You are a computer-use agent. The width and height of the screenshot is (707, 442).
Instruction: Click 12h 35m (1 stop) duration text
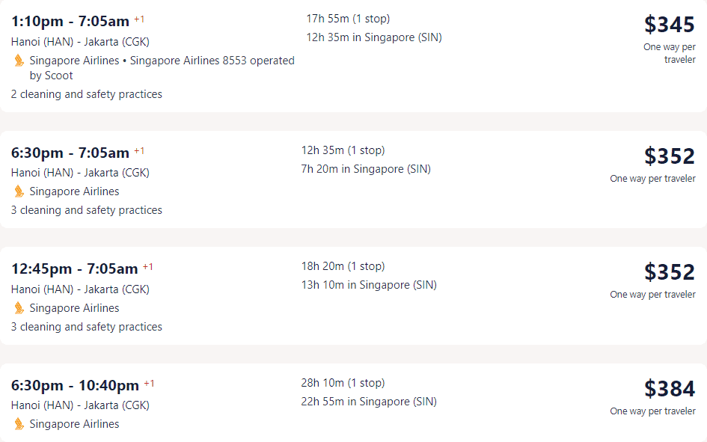click(x=343, y=150)
